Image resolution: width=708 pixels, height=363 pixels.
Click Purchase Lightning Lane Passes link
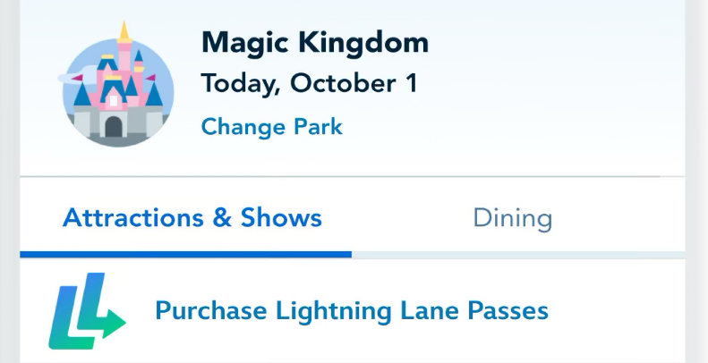pyautogui.click(x=351, y=311)
